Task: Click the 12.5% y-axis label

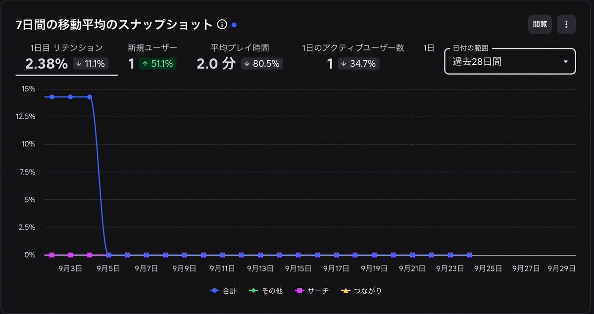Action: tap(25, 117)
